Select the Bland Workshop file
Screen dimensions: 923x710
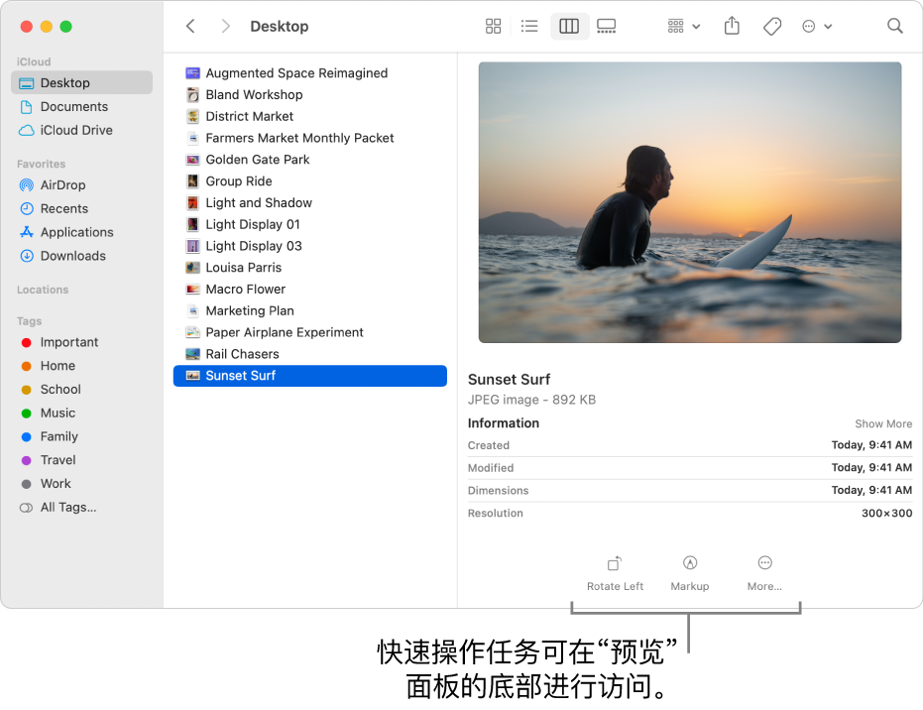tap(310, 95)
